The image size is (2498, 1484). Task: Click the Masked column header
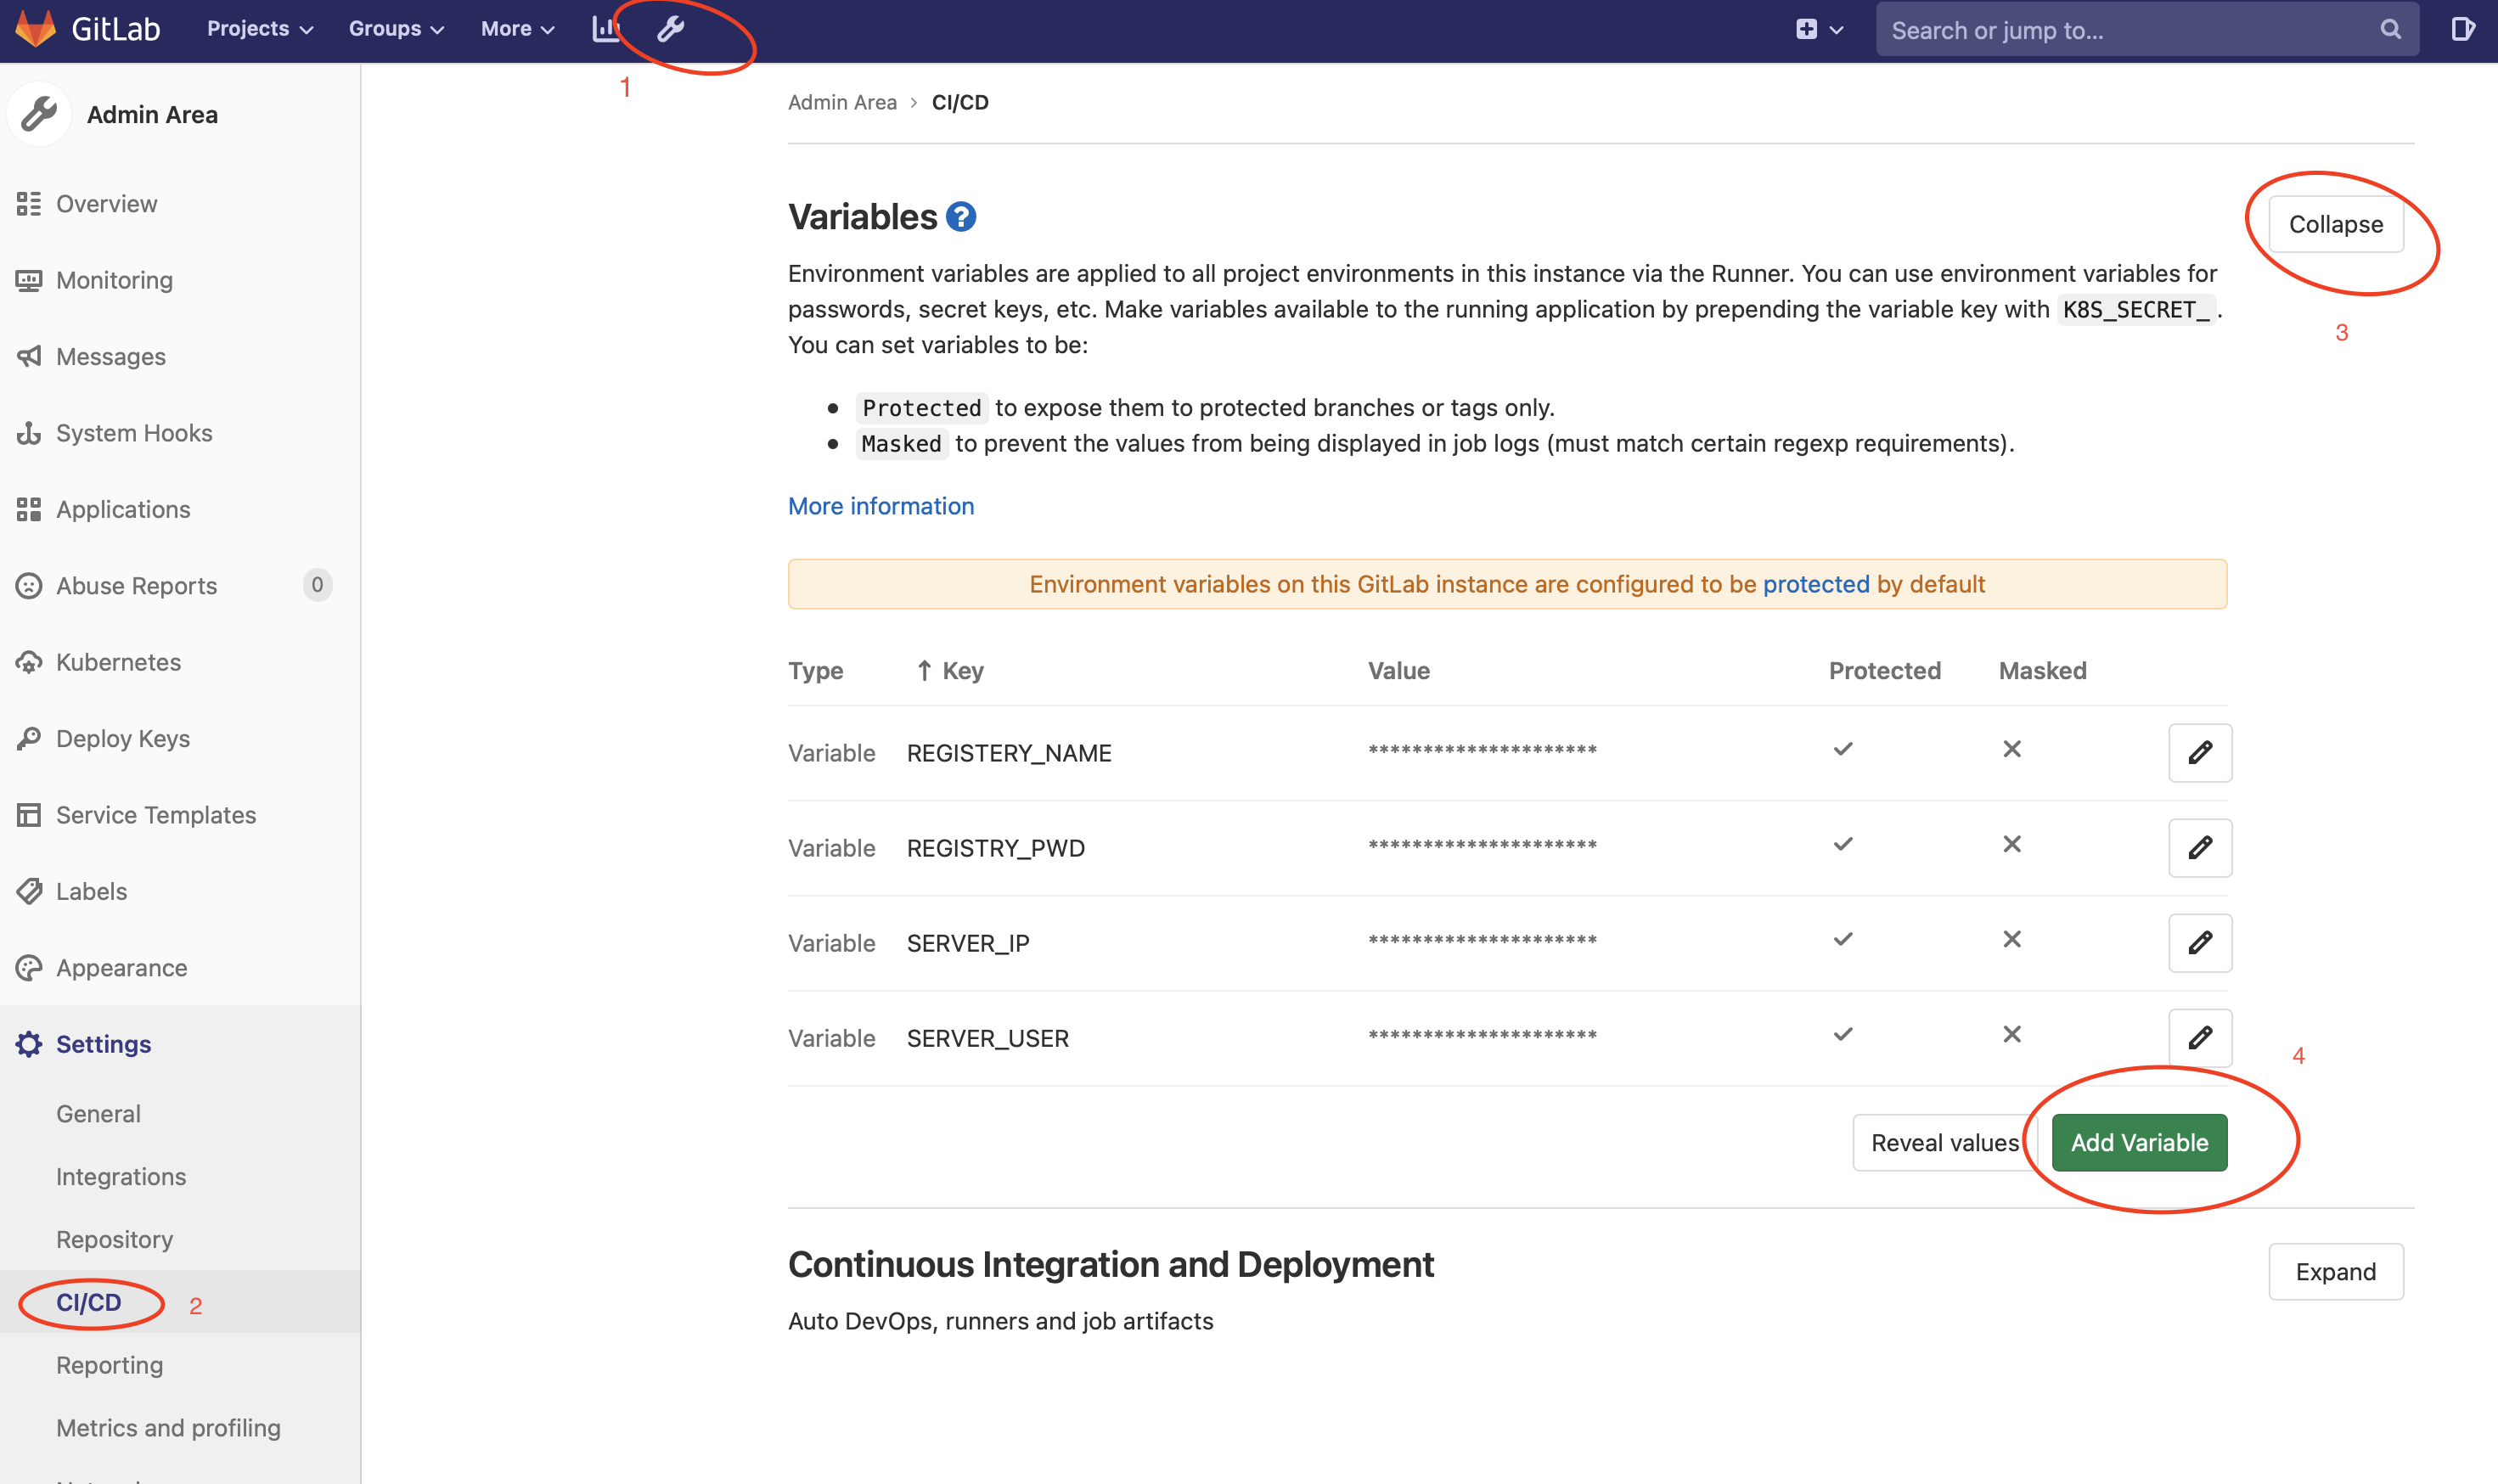(2042, 671)
